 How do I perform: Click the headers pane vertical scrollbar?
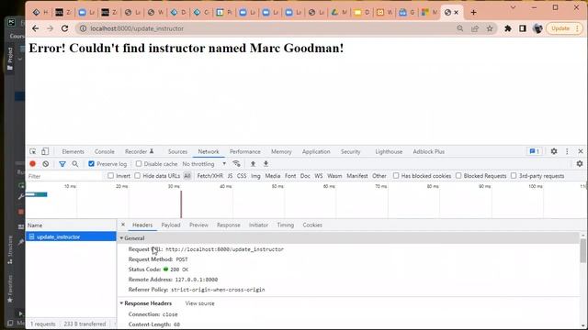pos(582,250)
